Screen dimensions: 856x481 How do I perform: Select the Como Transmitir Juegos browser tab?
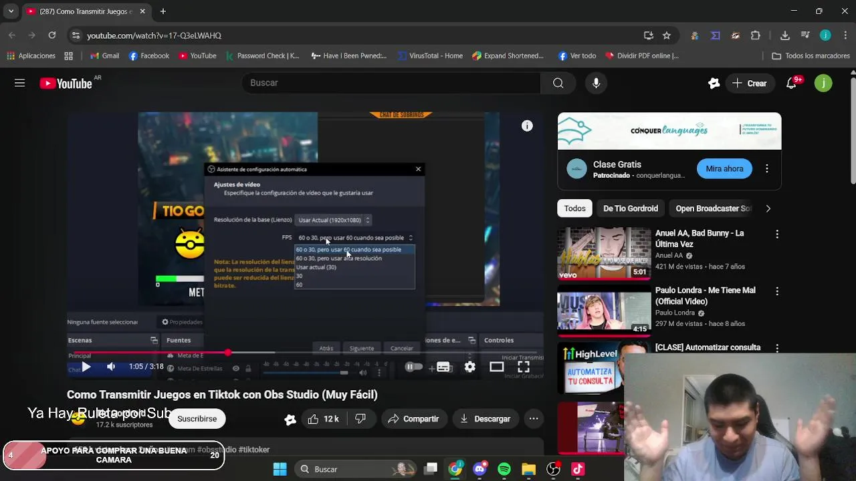(87, 11)
